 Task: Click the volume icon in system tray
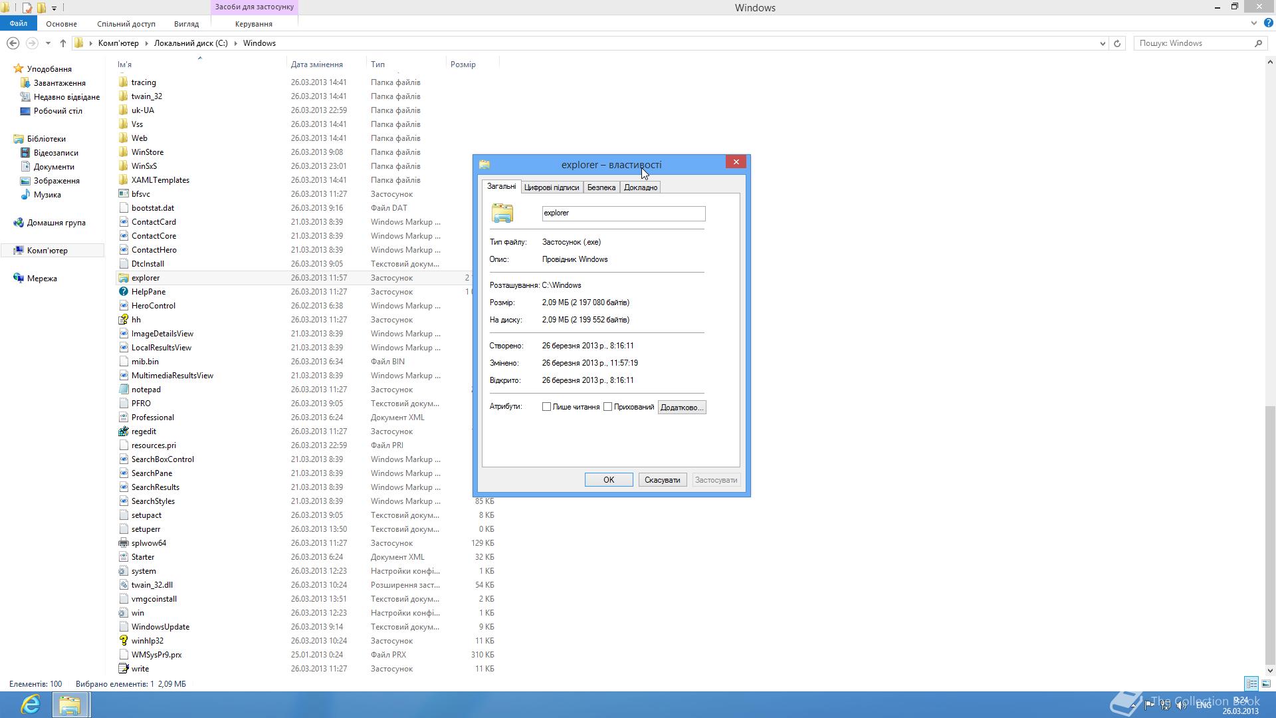click(1182, 705)
